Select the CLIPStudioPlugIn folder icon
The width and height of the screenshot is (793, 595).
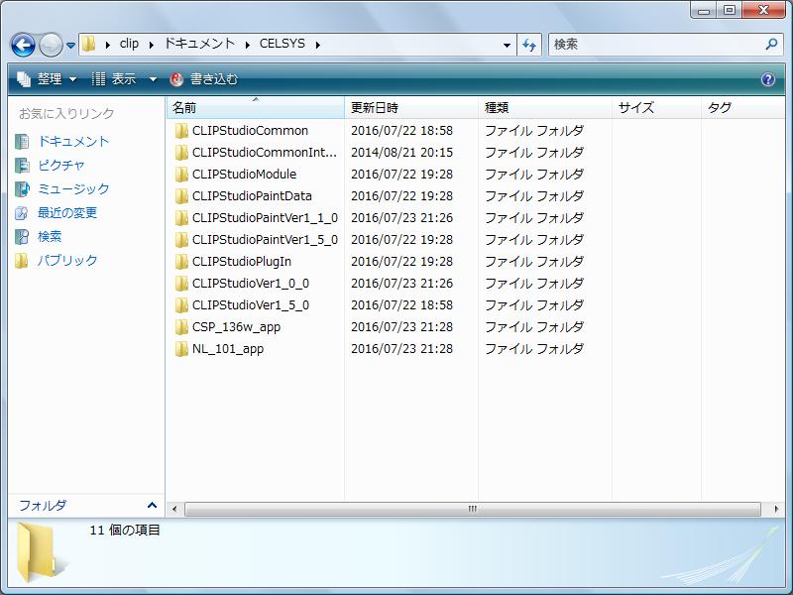[x=181, y=261]
